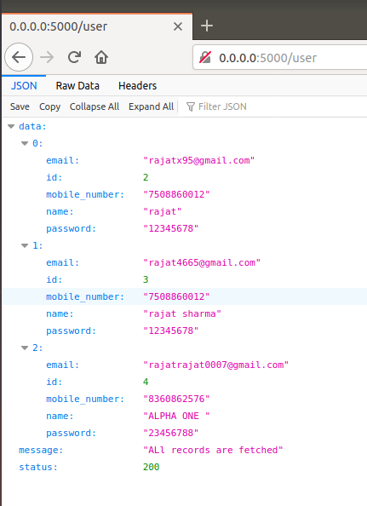Click the data: key label
367x506 pixels.
tap(32, 126)
